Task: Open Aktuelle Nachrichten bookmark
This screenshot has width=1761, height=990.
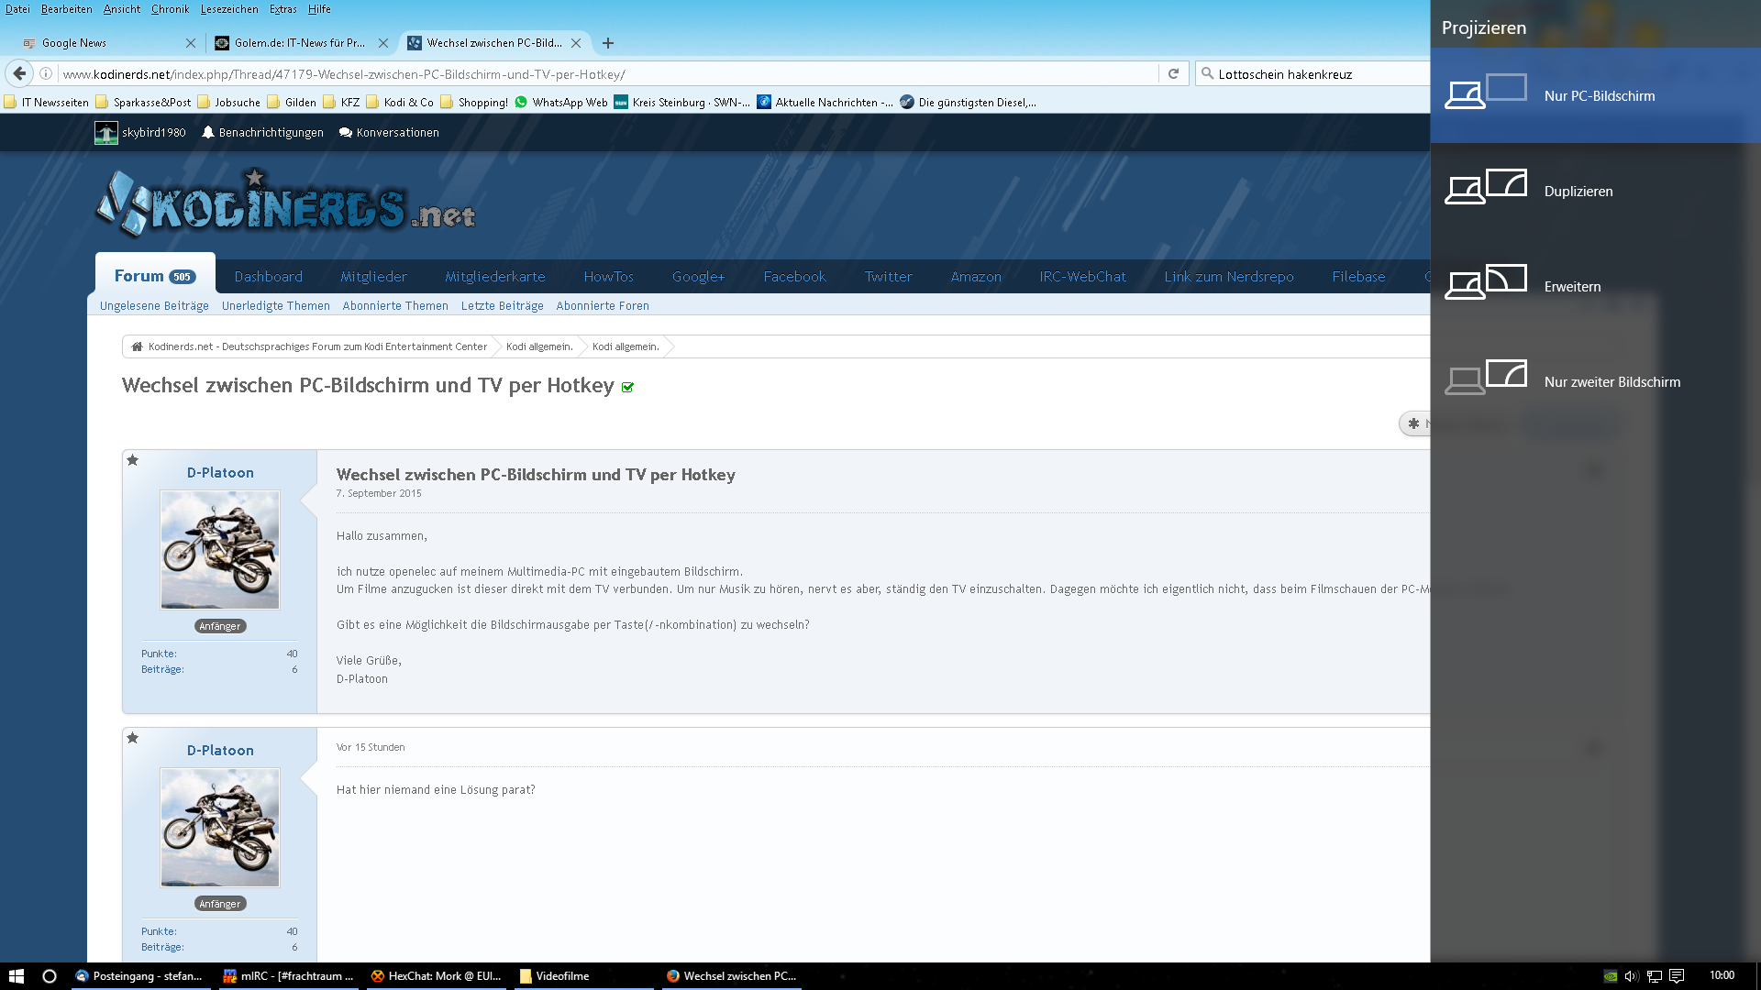Action: (x=825, y=102)
